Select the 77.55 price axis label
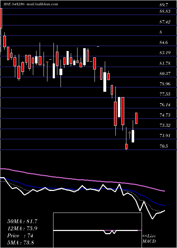 [x=165, y=94]
